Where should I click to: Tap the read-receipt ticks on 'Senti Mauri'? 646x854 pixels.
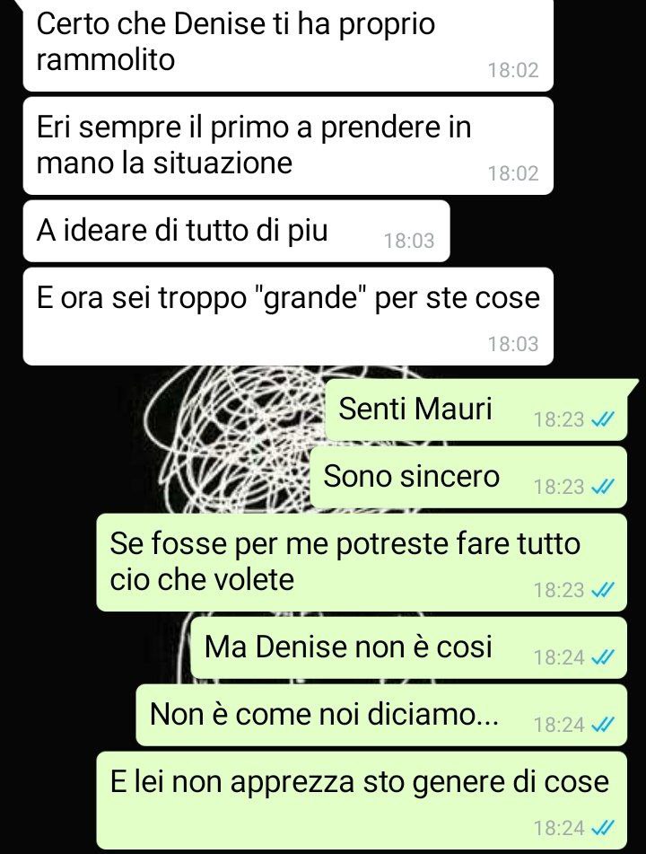point(602,419)
